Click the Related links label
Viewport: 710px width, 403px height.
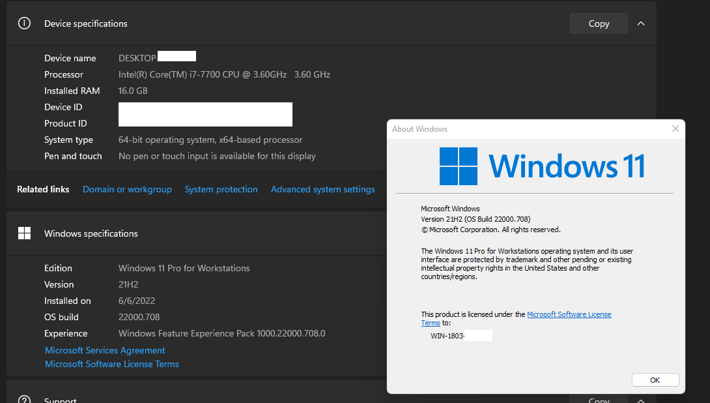pyautogui.click(x=43, y=189)
